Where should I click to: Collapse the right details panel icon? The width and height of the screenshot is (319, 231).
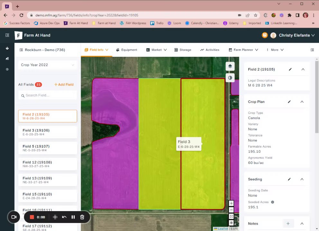(x=312, y=50)
